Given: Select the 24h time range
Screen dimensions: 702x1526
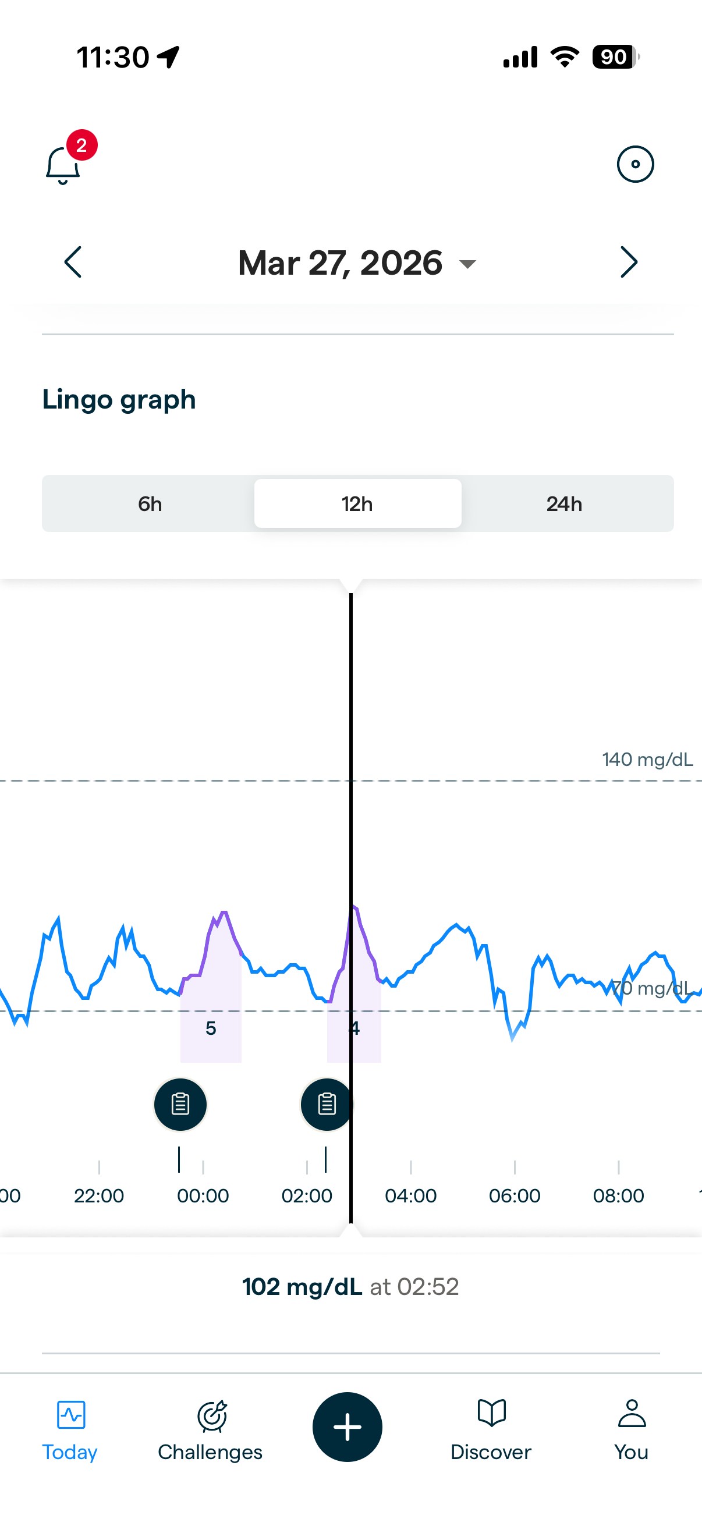Looking at the screenshot, I should click(565, 503).
